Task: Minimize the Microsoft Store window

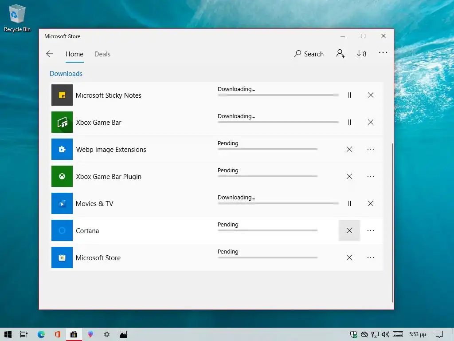Action: coord(343,36)
